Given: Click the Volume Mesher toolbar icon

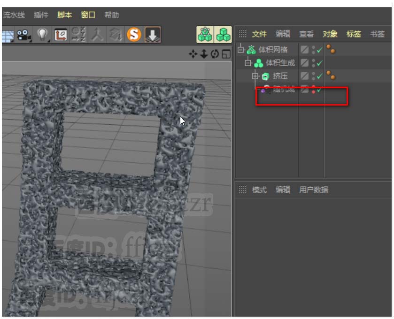Looking at the screenshot, I should 205,35.
